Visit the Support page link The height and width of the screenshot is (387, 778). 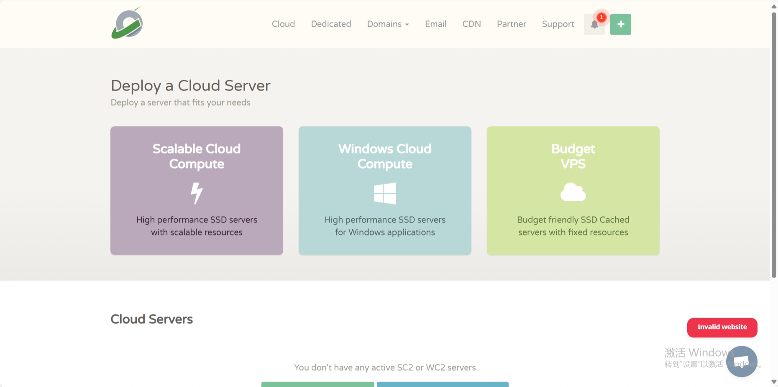tap(558, 24)
